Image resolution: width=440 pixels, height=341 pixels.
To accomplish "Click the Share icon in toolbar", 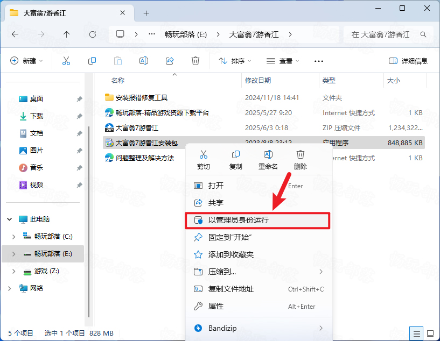I will tap(170, 61).
